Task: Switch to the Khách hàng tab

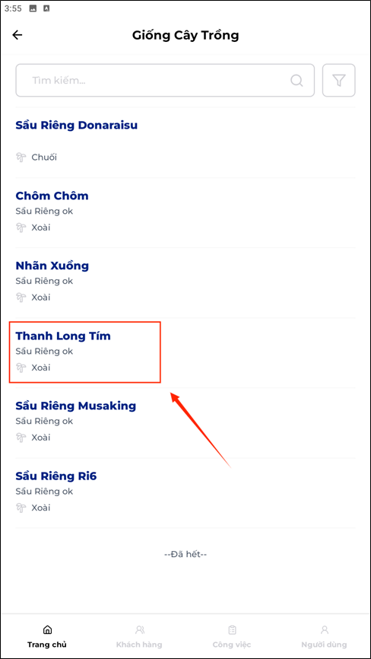Action: click(139, 636)
